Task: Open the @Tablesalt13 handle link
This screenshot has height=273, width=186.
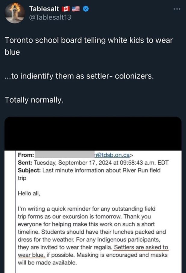Action: pos(50,17)
